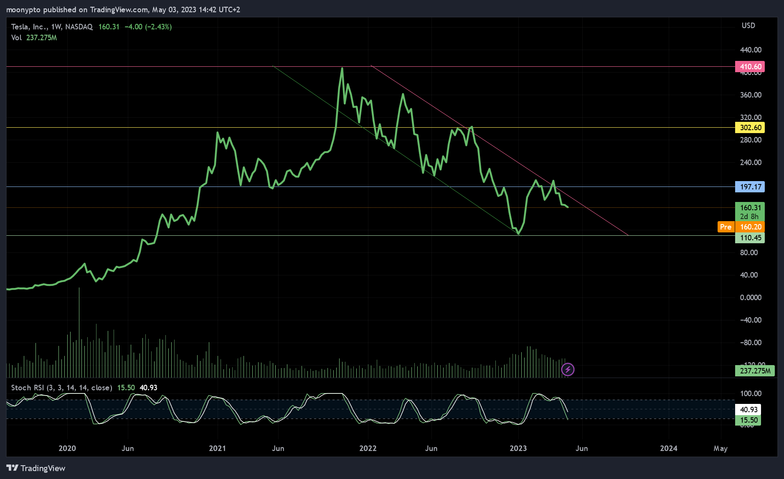
Task: Click the 160.20 pre-market price label
Action: coord(750,227)
